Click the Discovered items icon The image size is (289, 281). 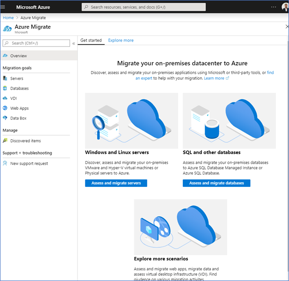(x=5, y=140)
